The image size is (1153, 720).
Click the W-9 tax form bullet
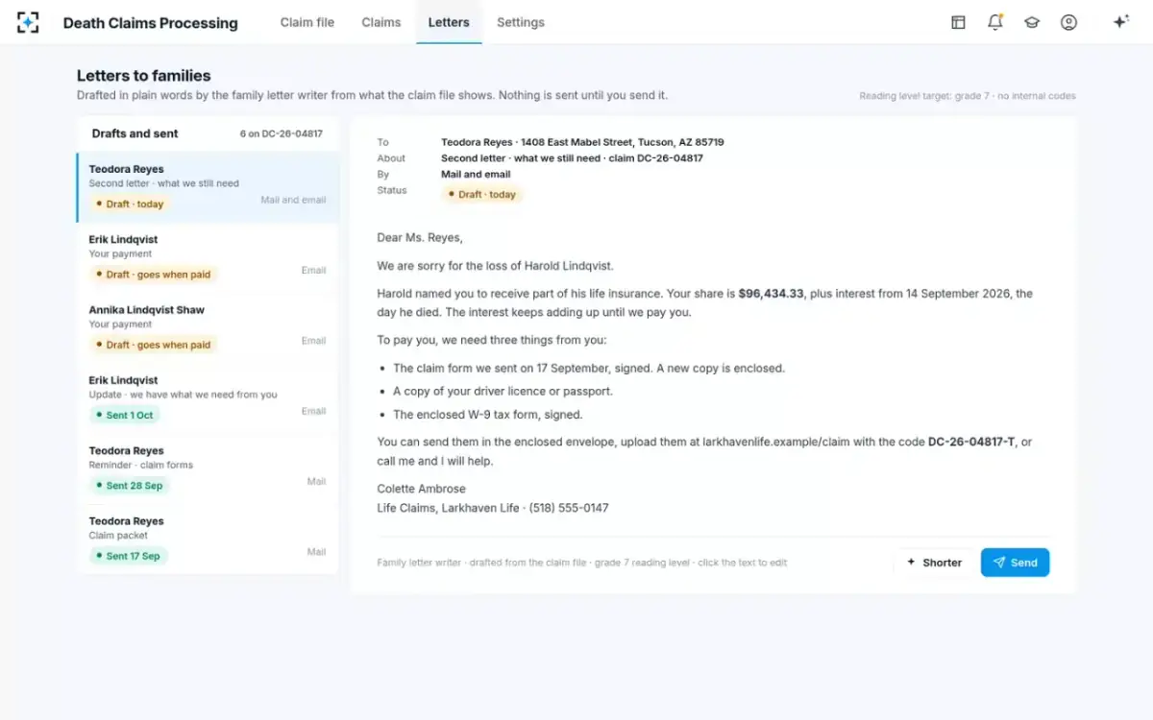click(488, 415)
